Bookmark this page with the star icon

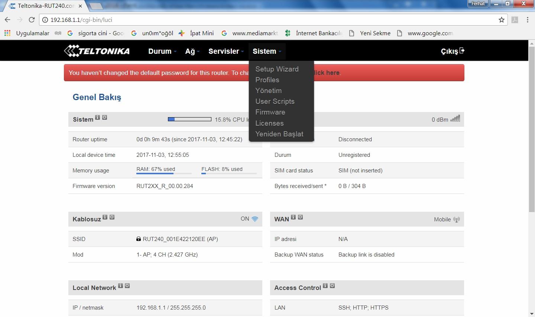[502, 20]
